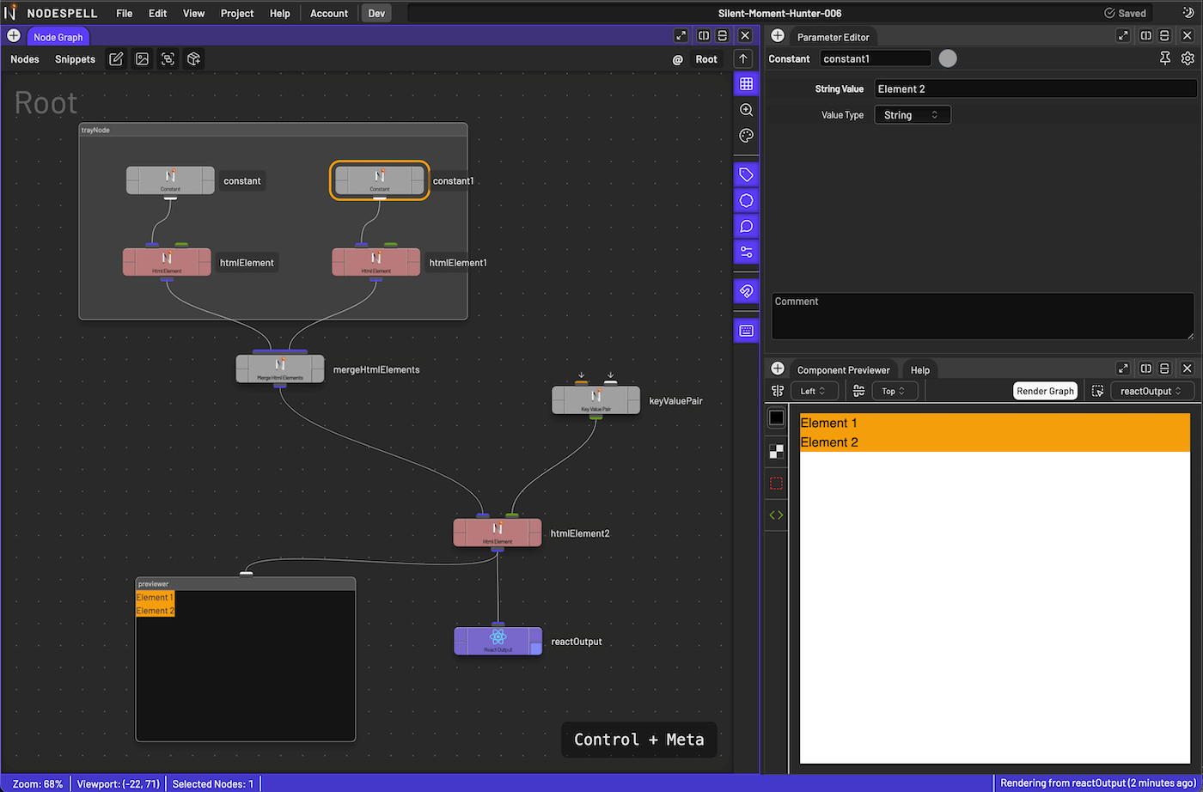This screenshot has height=792, width=1203.
Task: Open the reactOutput node dropdown
Action: point(1153,391)
